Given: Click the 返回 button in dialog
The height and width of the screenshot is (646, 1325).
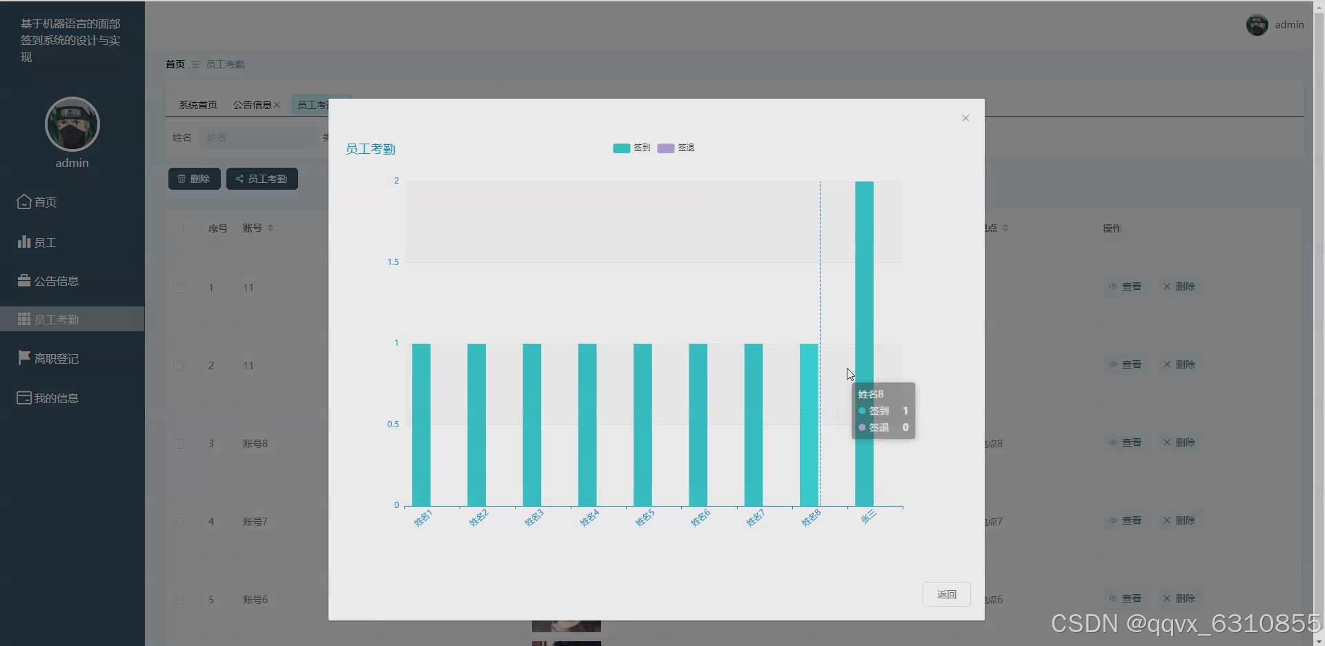Looking at the screenshot, I should [x=946, y=594].
